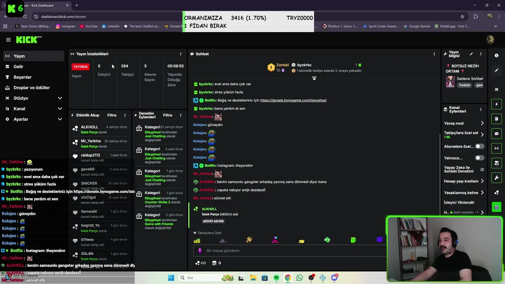The image size is (505, 284).
Task: Click the Just Chatting category thumbnail
Action: (450, 82)
